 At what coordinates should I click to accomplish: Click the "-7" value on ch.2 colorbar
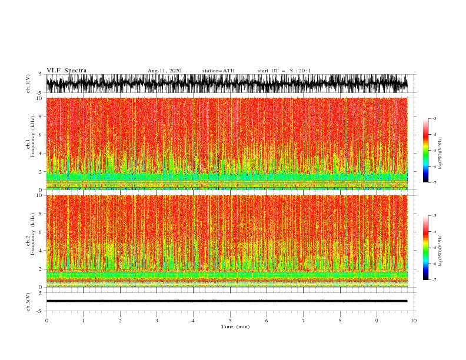[434, 280]
